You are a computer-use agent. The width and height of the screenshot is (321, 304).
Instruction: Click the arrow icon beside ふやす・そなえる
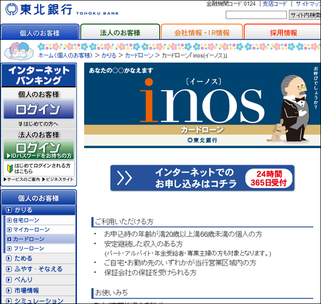coord(8,269)
